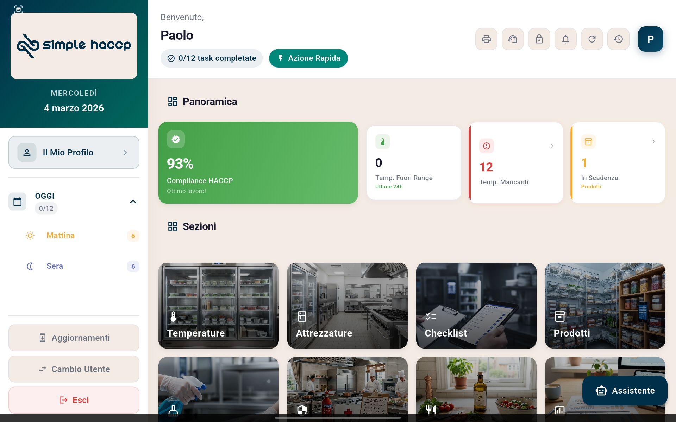Click the Azione Rapida button

(308, 58)
